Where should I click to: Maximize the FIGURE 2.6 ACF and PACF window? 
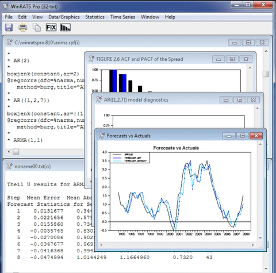pyautogui.click(x=232, y=59)
